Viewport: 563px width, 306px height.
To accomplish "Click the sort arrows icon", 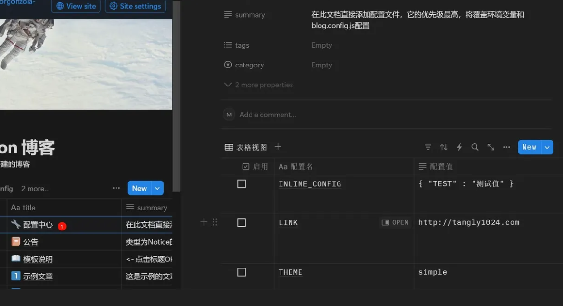I will click(444, 147).
